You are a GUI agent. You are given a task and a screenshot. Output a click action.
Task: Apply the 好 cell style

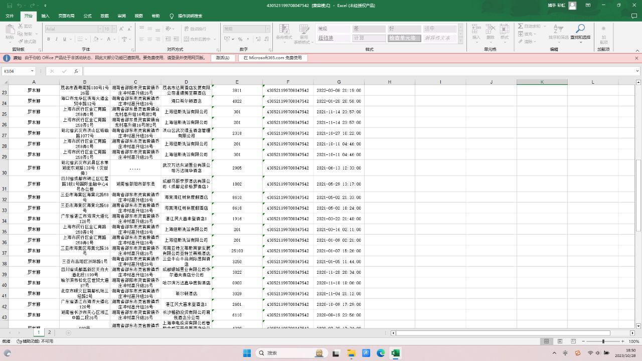click(x=404, y=29)
